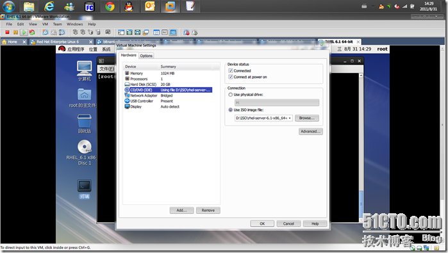Open the RHEL_6.1 x86 Disc 1 DVD icon

pos(85,152)
